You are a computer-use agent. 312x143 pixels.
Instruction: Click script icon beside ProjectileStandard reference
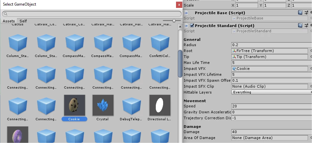pyautogui.click(x=234, y=31)
